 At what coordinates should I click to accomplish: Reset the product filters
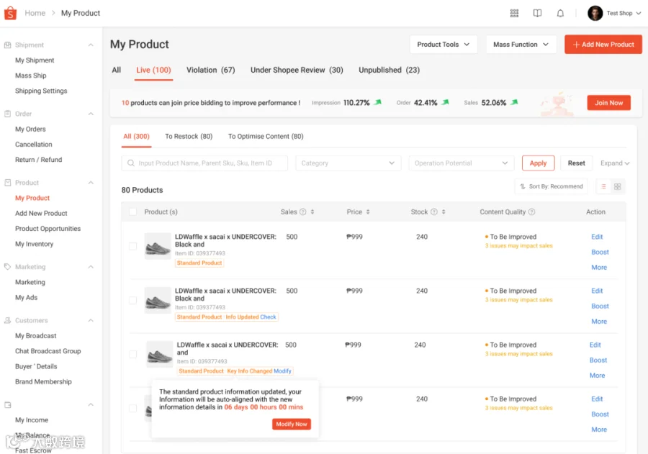click(x=576, y=163)
